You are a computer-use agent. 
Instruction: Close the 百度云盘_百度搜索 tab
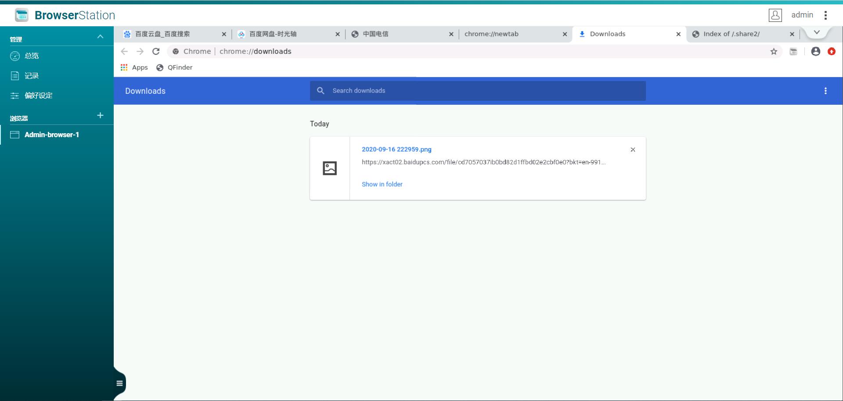224,34
